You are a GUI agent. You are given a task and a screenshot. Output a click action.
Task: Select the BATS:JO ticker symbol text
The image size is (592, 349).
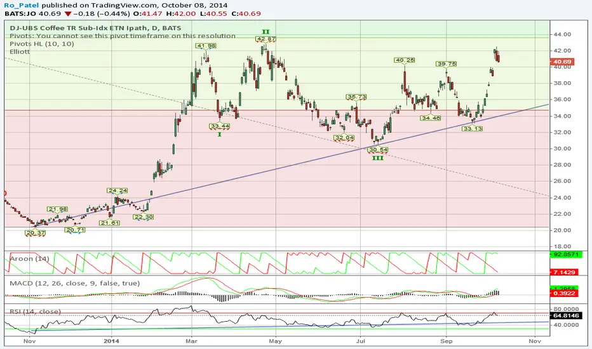point(20,13)
